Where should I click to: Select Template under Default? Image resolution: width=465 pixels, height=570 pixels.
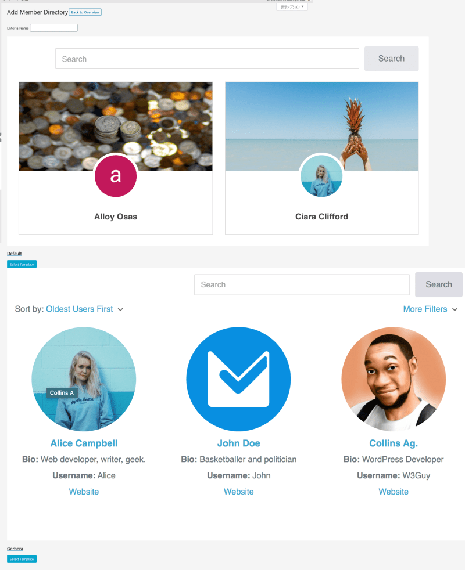22,264
